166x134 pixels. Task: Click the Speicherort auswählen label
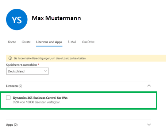click(x=22, y=65)
